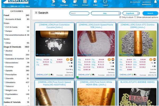The width and height of the screenshot is (159, 106).
Task: Click the Bitcoin icon on first listing
Action: click(x=68, y=59)
